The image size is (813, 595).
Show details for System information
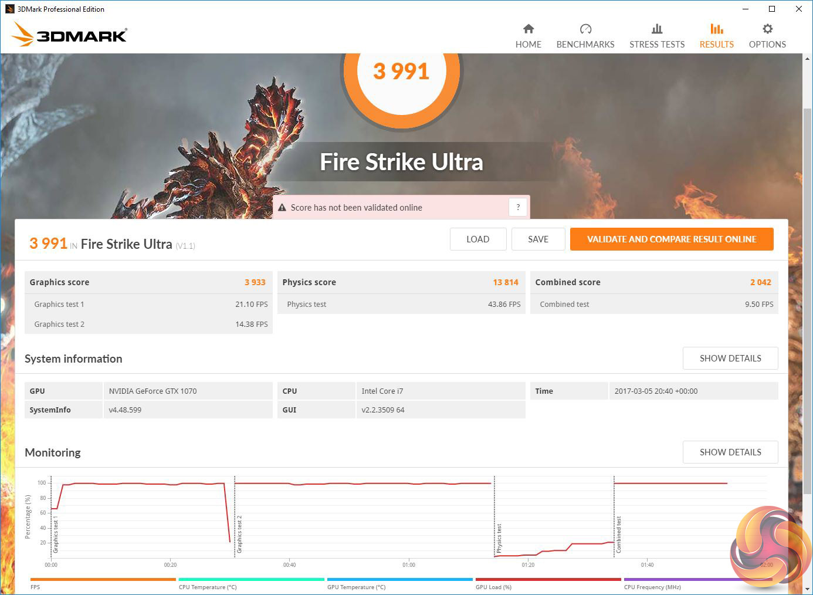(x=730, y=359)
